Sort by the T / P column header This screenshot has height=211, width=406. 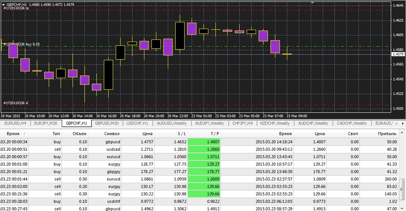point(204,134)
